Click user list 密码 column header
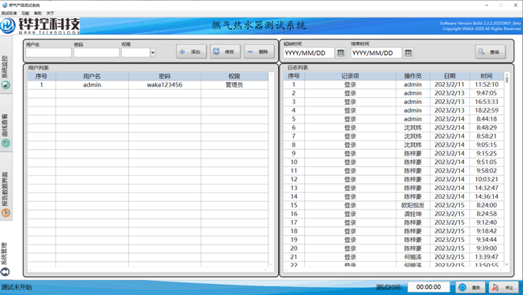The height and width of the screenshot is (295, 523). pyautogui.click(x=164, y=77)
